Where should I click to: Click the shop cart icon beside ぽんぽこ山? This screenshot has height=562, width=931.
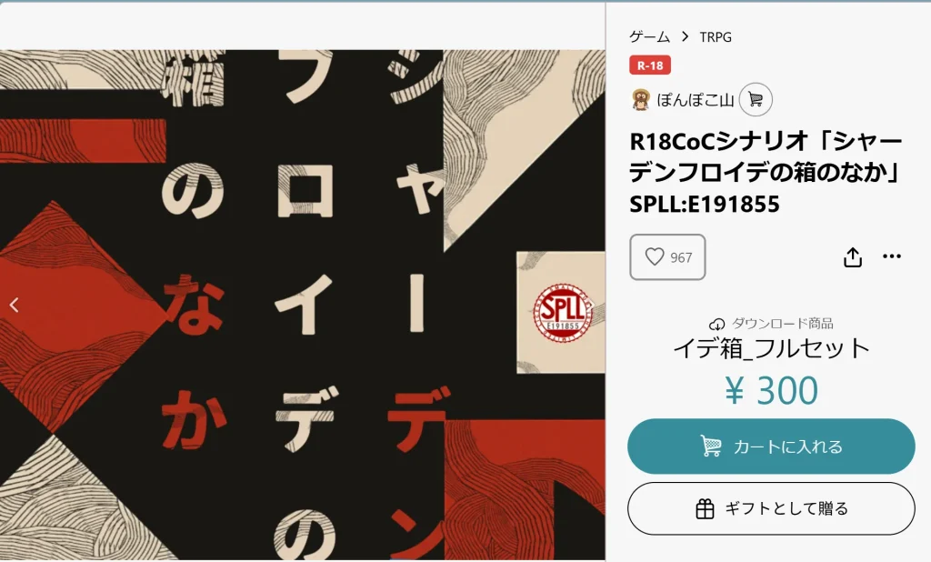[756, 99]
